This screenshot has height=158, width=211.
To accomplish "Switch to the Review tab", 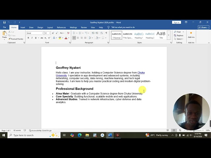I will pos(84,27).
